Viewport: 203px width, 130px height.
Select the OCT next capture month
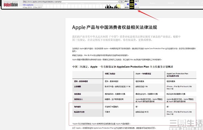(x=137, y=1)
